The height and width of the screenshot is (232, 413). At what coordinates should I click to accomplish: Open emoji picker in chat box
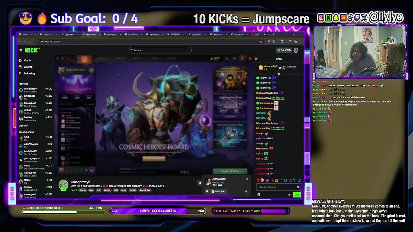(x=297, y=187)
